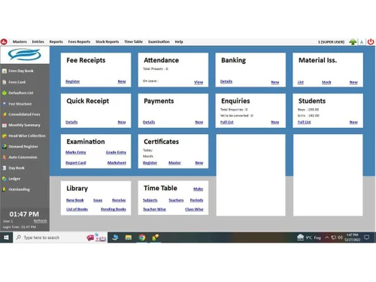Open the Demand Register sidebar icon
Image resolution: width=376 pixels, height=282 pixels.
tap(5, 147)
